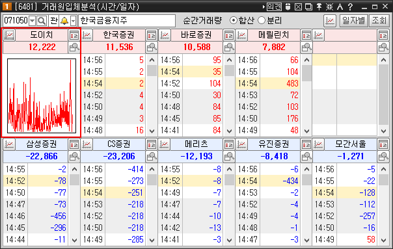The height and width of the screenshot is (249, 393).
Task: Click 조회 query button
Action: [379, 21]
